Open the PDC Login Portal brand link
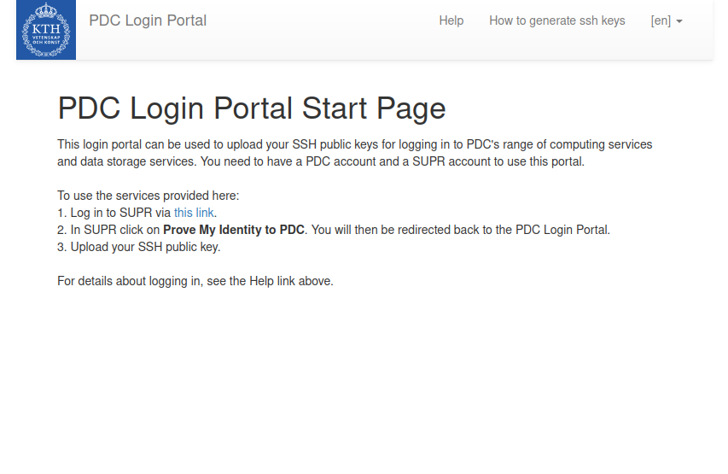728x474 pixels. tap(148, 20)
